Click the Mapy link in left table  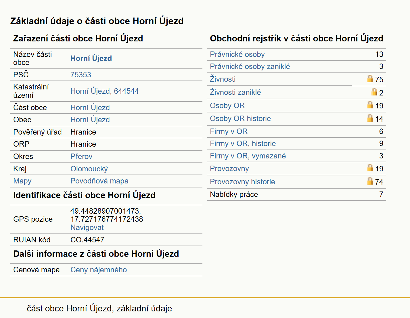[x=22, y=181]
